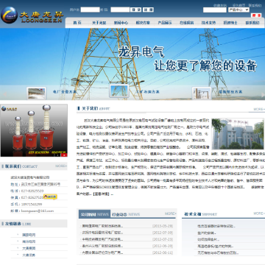Click the yellow QQ chat badge

[50, 197]
